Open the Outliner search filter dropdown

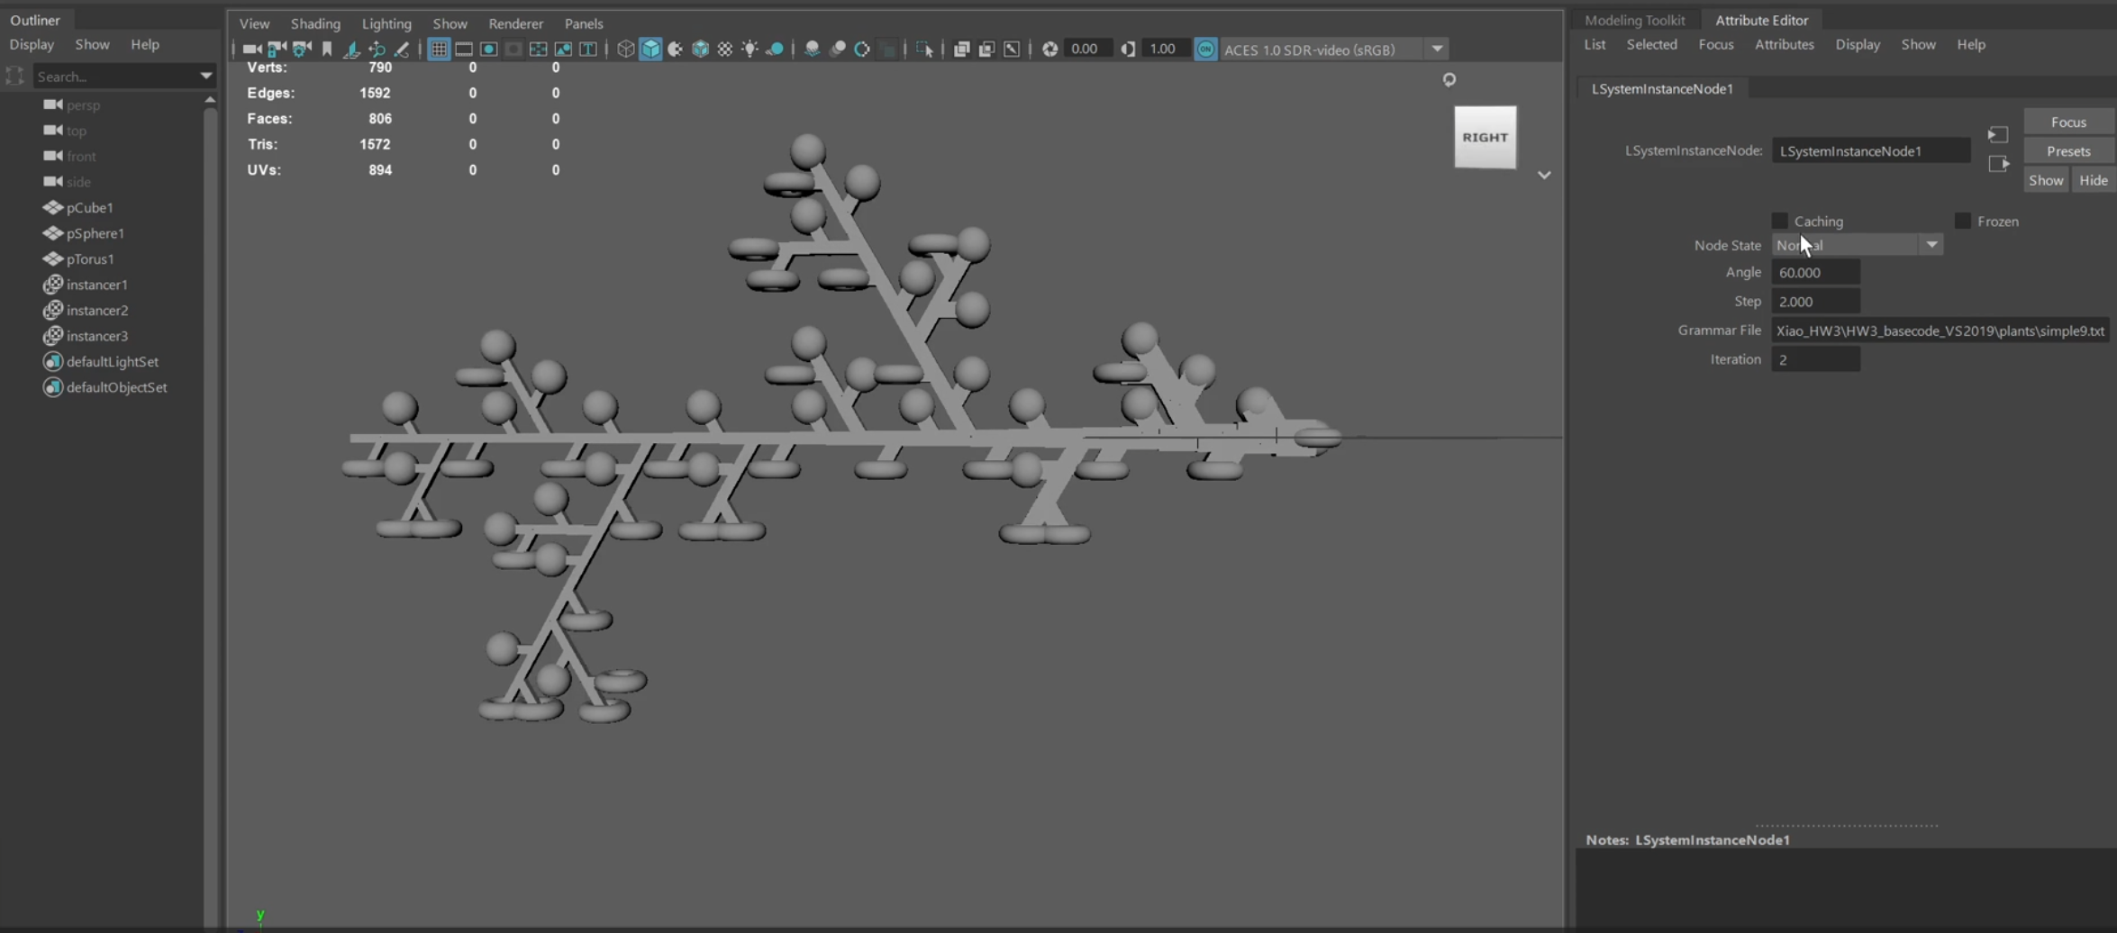[205, 77]
